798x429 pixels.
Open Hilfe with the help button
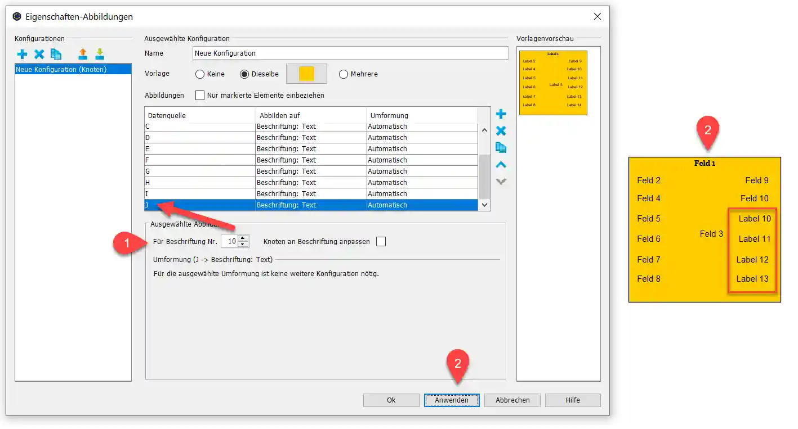tap(573, 400)
